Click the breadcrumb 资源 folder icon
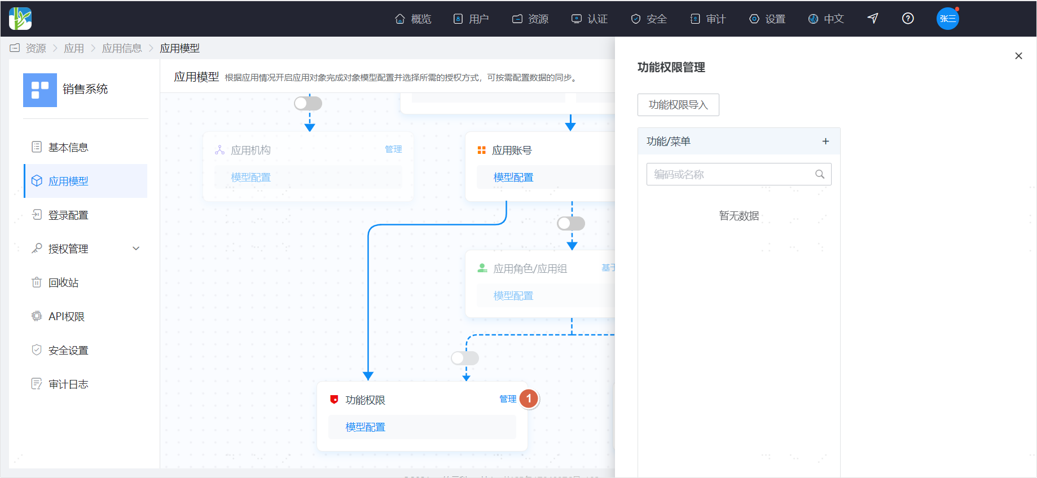Screen dimensions: 1037x478 click(x=15, y=48)
